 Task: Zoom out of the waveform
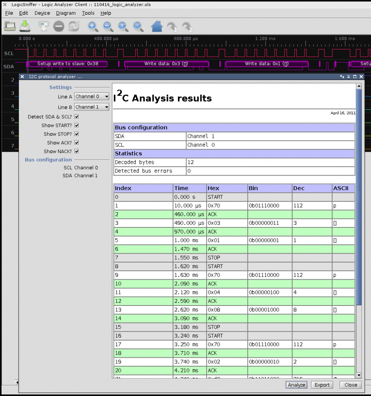click(108, 26)
